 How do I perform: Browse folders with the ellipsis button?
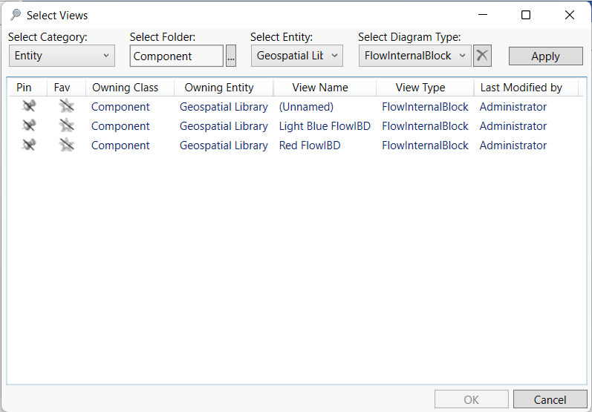231,56
